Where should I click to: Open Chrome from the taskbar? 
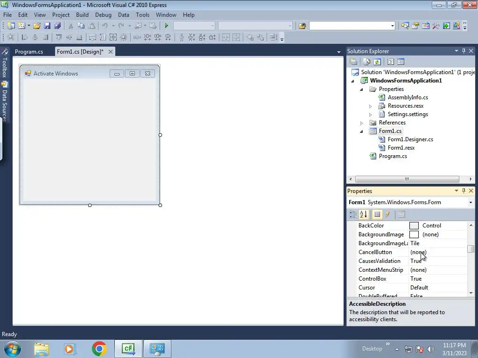click(x=99, y=349)
